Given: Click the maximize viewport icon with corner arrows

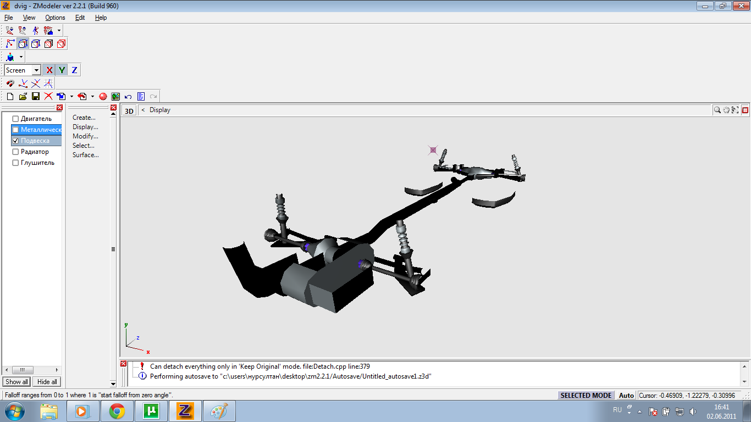Looking at the screenshot, I should pyautogui.click(x=735, y=110).
